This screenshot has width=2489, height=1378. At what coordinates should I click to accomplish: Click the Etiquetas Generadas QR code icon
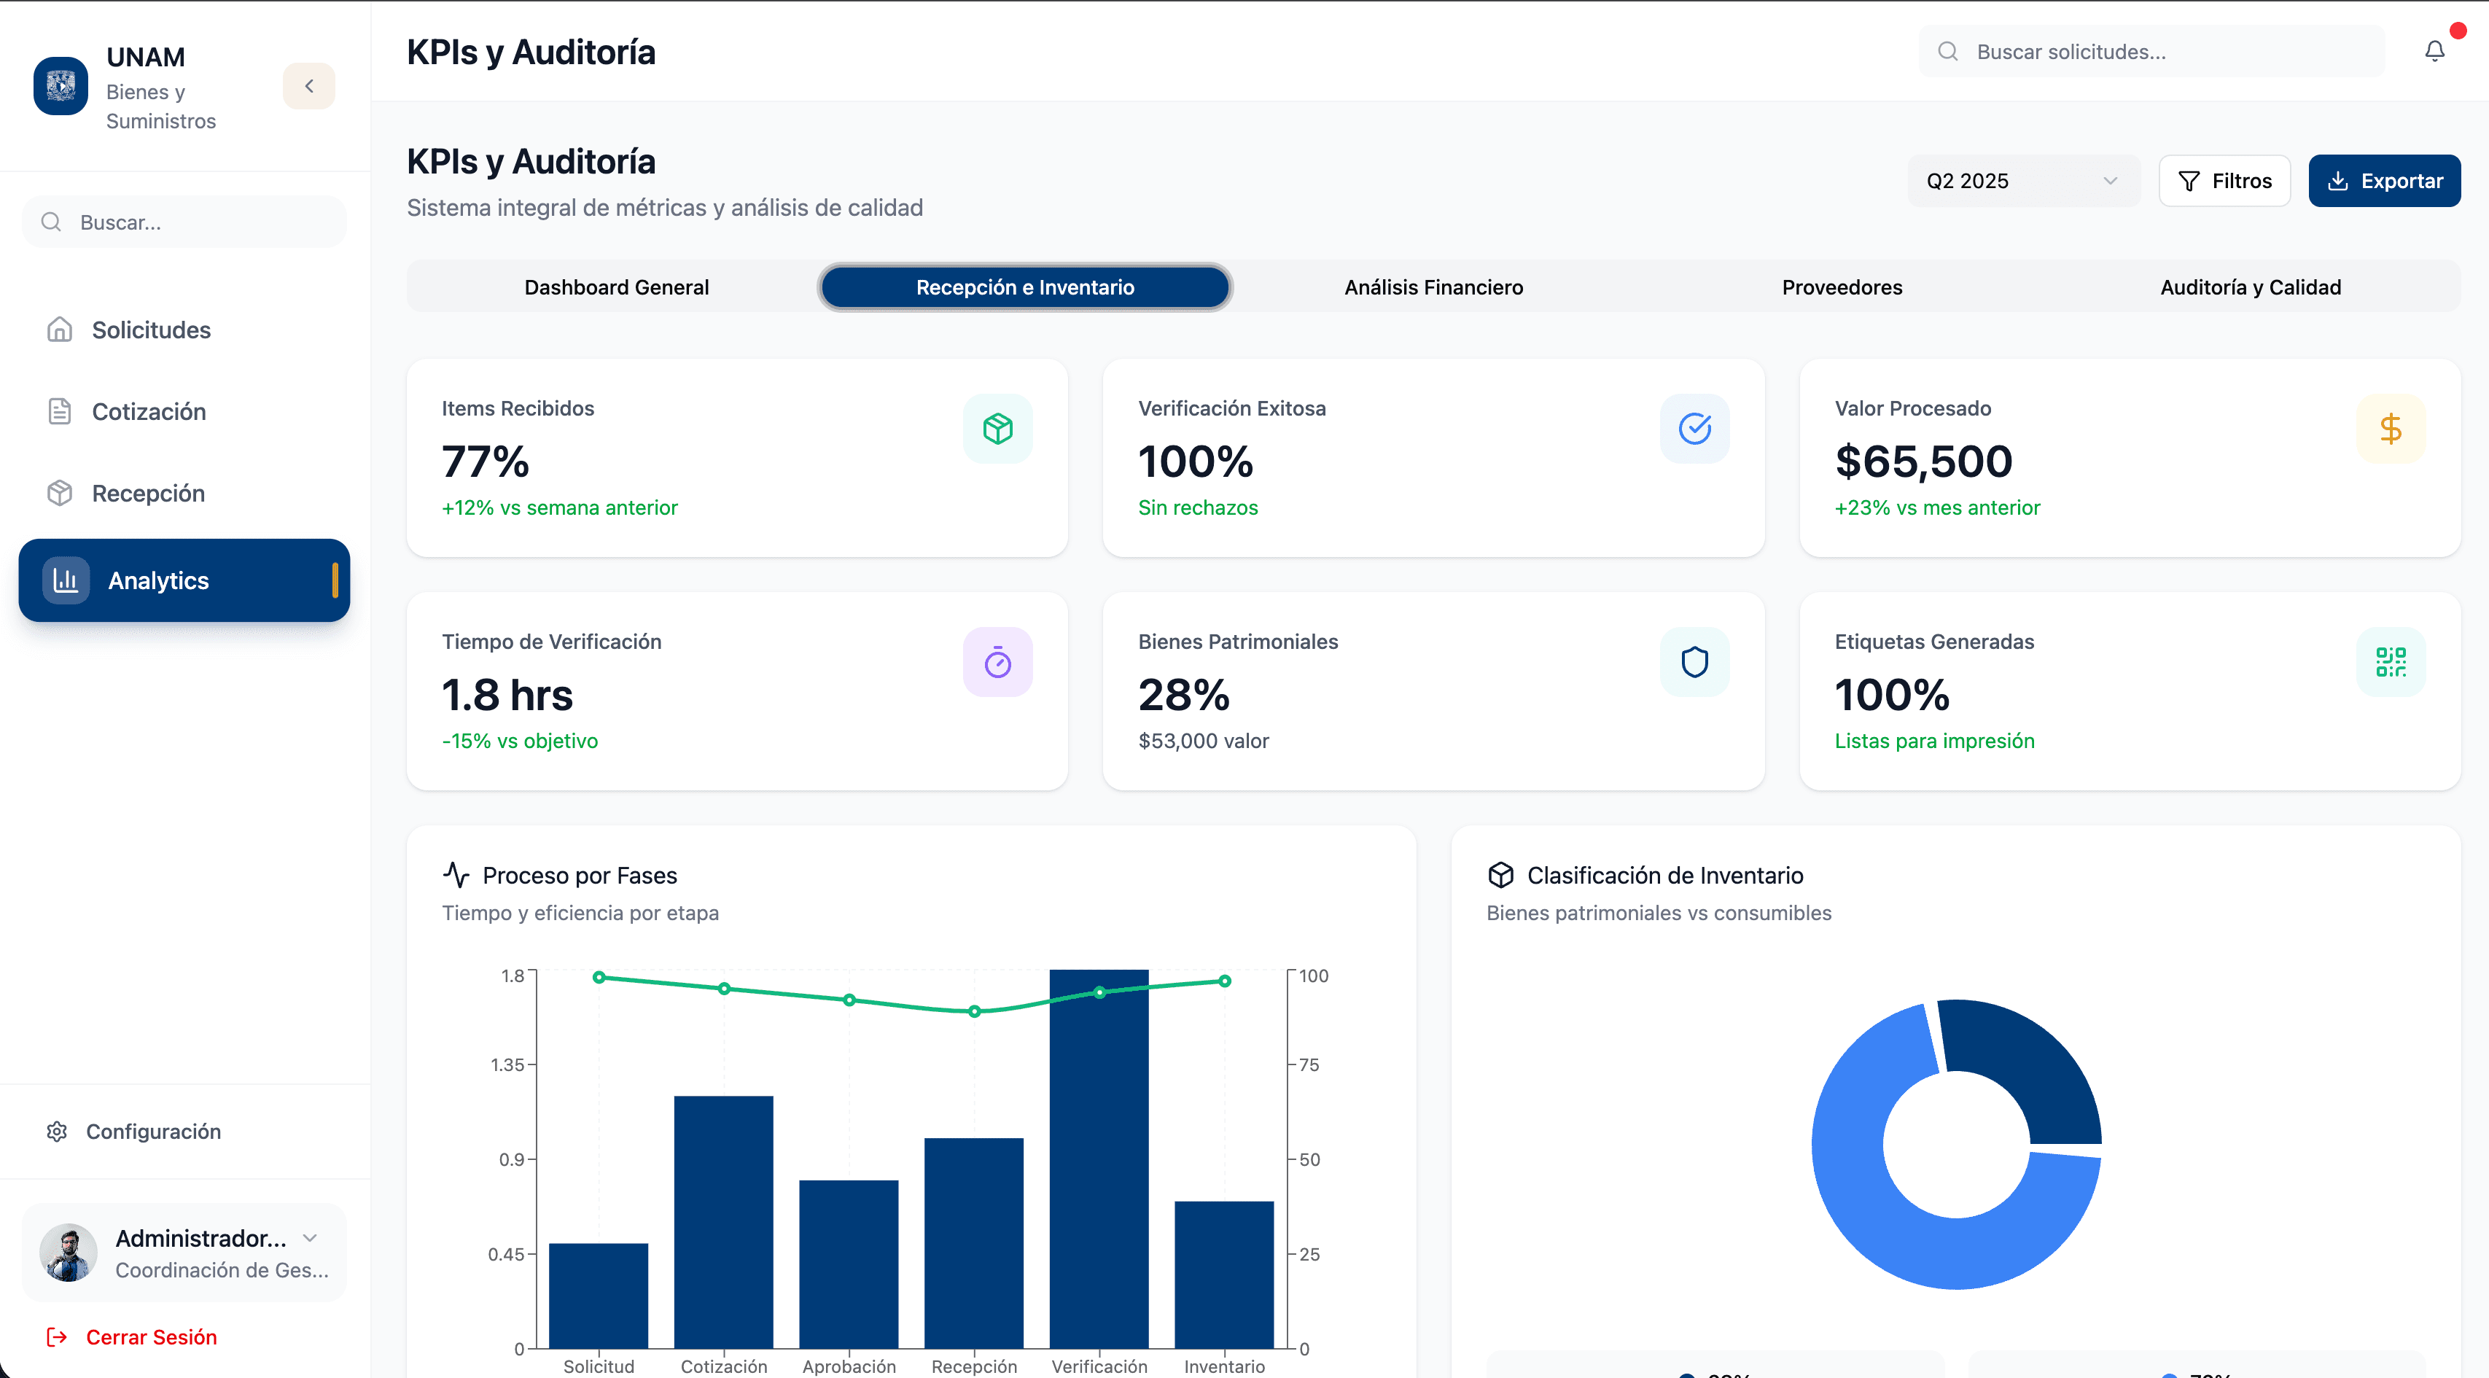[2391, 662]
